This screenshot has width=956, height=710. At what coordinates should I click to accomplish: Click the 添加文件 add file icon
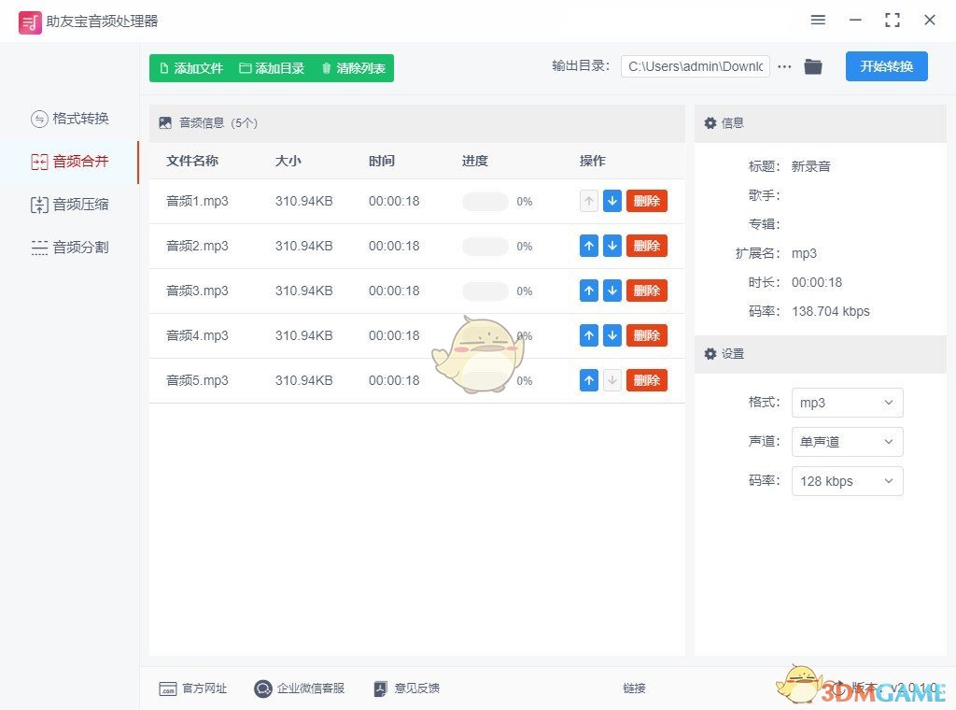click(x=163, y=67)
